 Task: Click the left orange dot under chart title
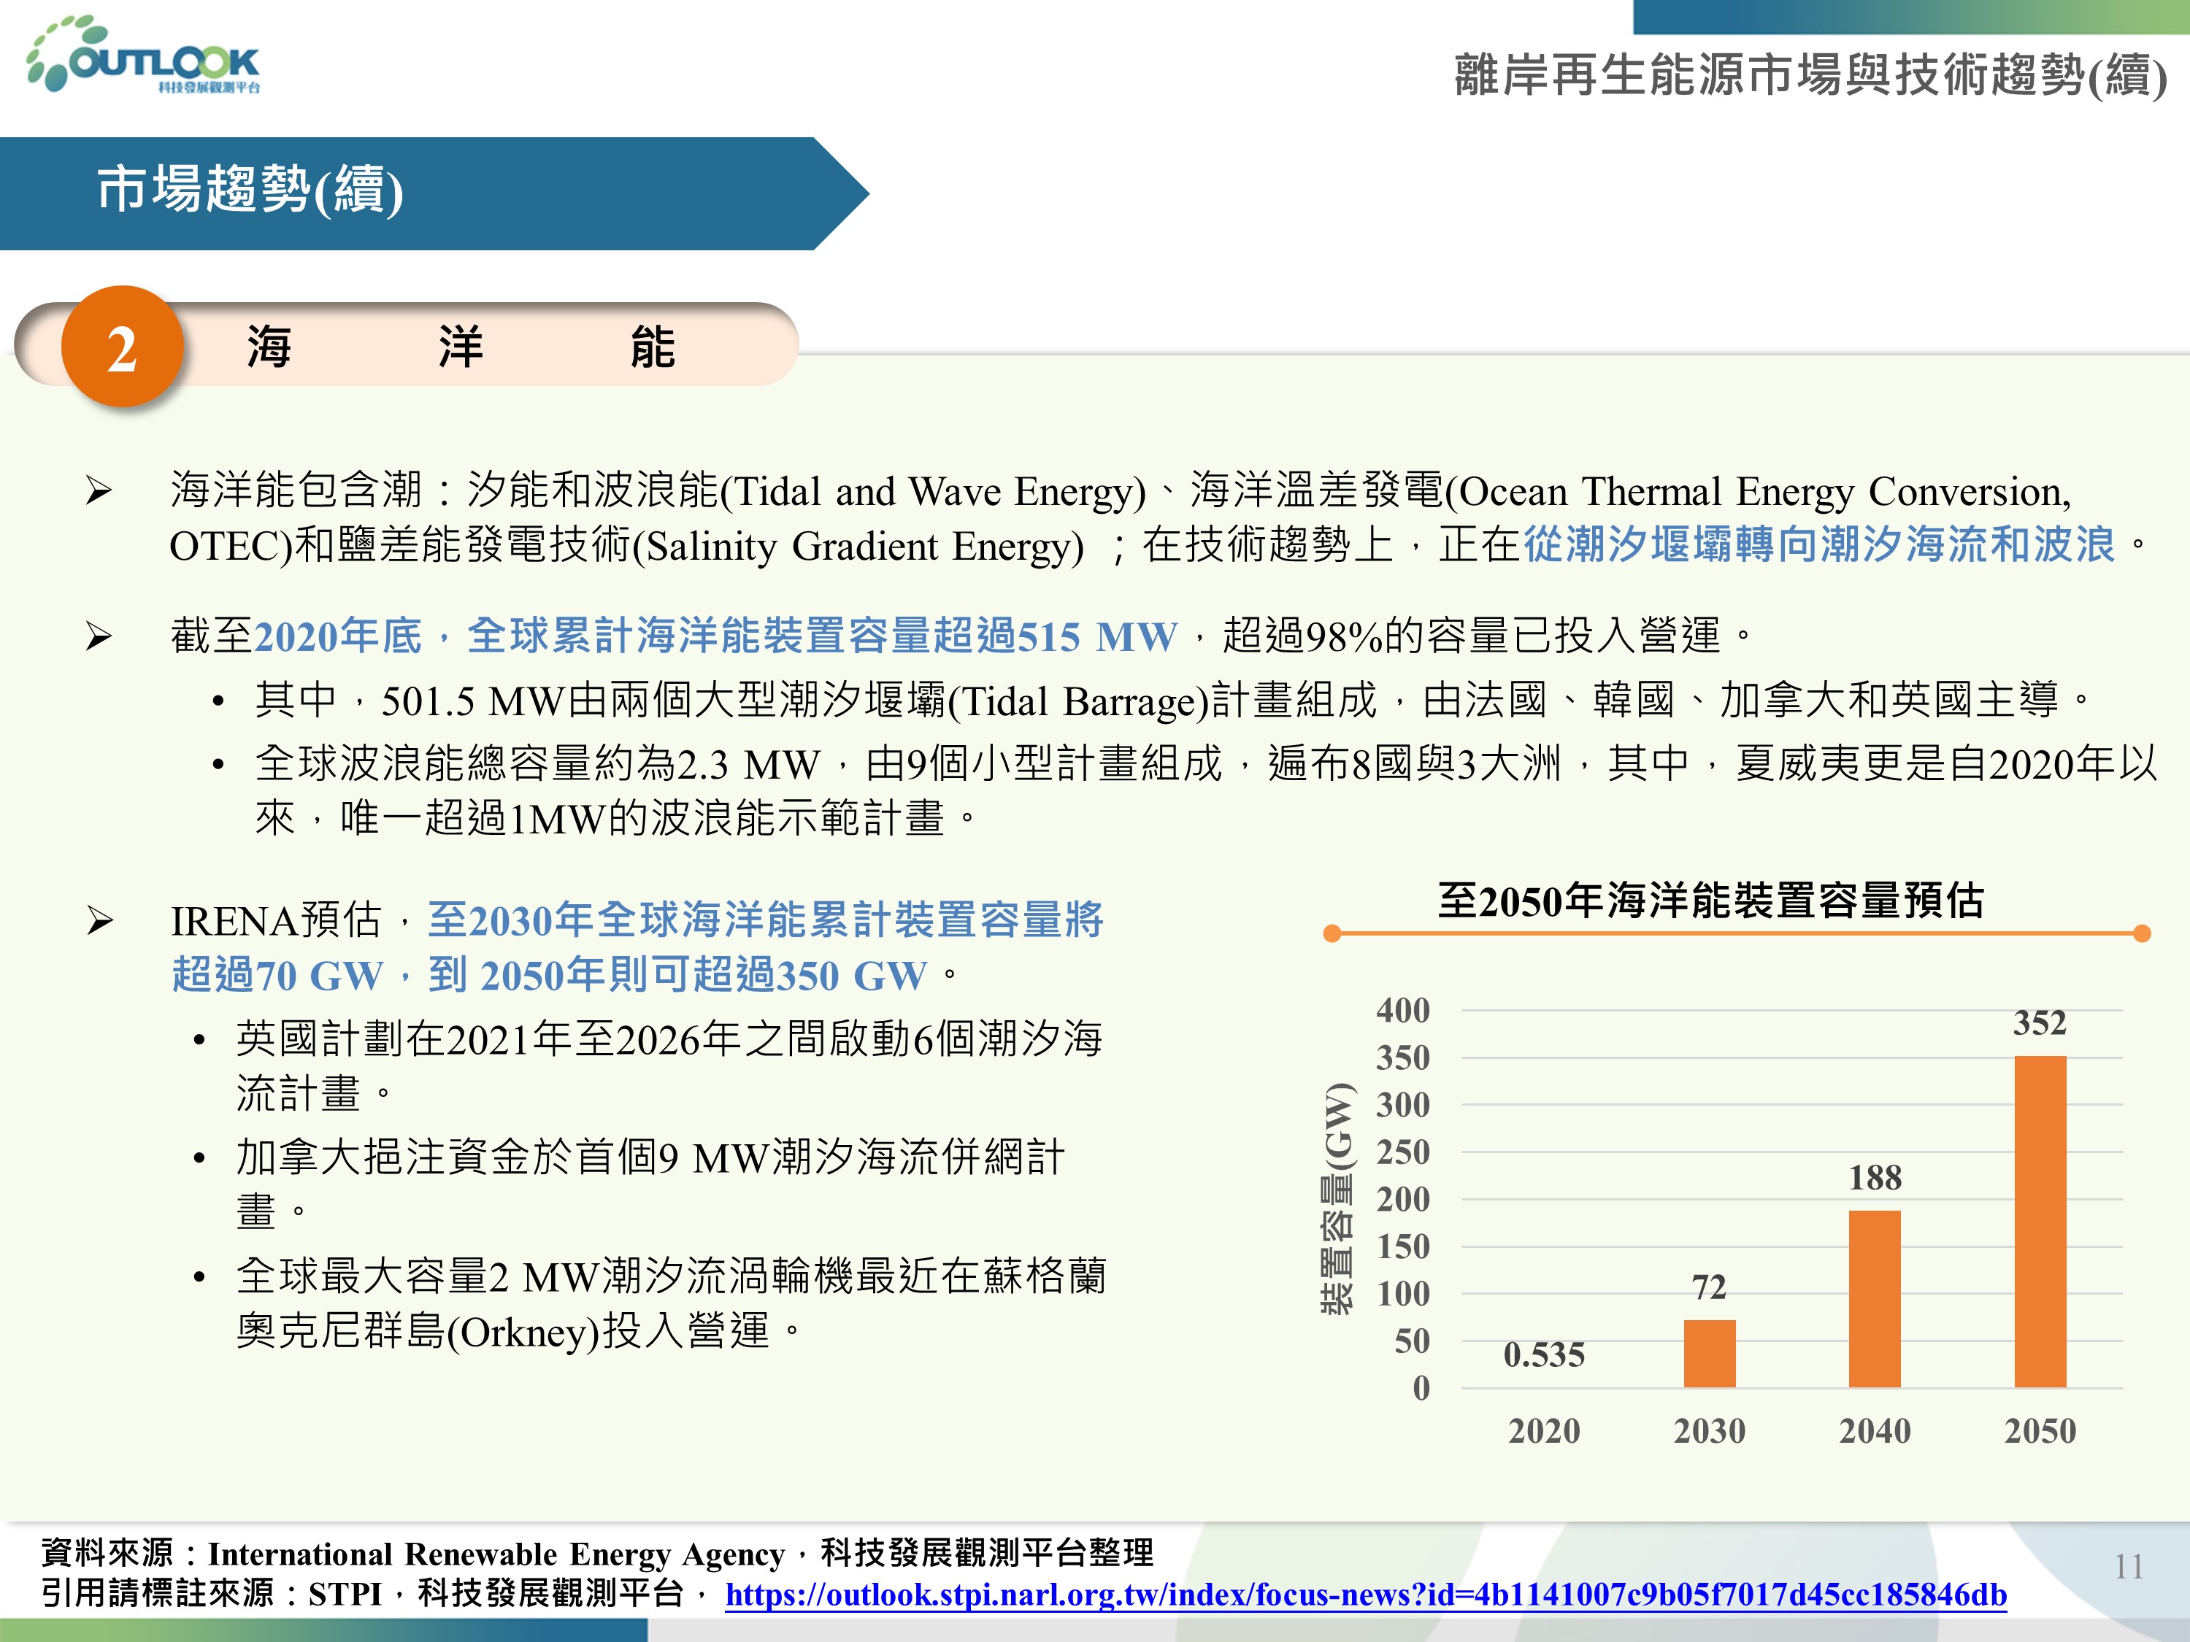[x=1332, y=933]
